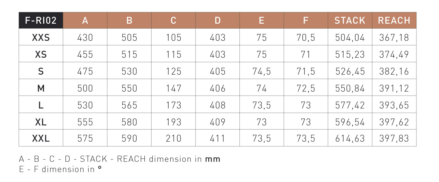The image size is (439, 182).
Task: Click the E - F degree footnote
Action: pyautogui.click(x=60, y=169)
